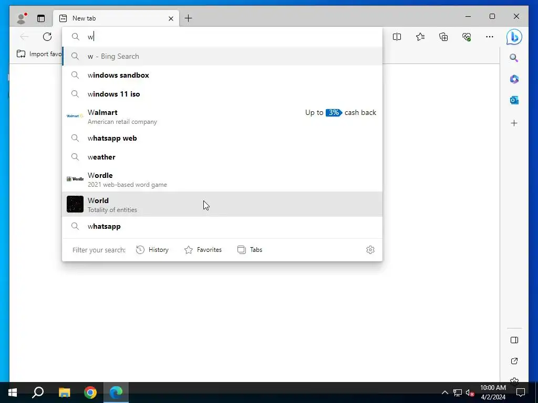Click the muted volume tray icon
The height and width of the screenshot is (403, 538).
[470, 393]
